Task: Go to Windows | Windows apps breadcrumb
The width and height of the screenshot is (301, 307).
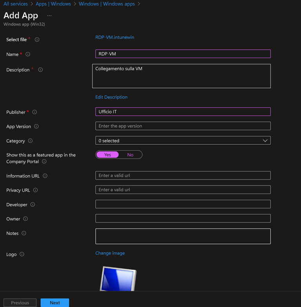Action: point(107,4)
